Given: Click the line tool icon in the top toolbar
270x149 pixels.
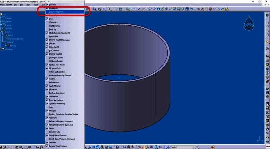Looking at the screenshot, I should pos(139,9).
